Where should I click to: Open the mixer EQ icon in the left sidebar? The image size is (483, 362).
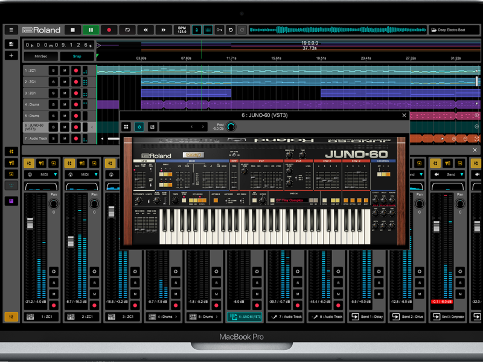(x=11, y=151)
